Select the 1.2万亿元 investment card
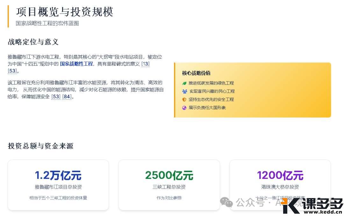 (59, 185)
